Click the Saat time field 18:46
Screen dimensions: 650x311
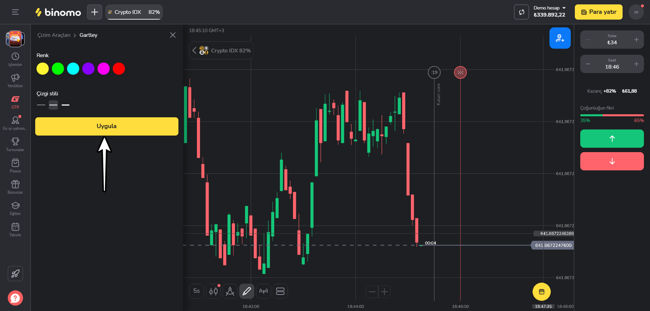tap(612, 64)
